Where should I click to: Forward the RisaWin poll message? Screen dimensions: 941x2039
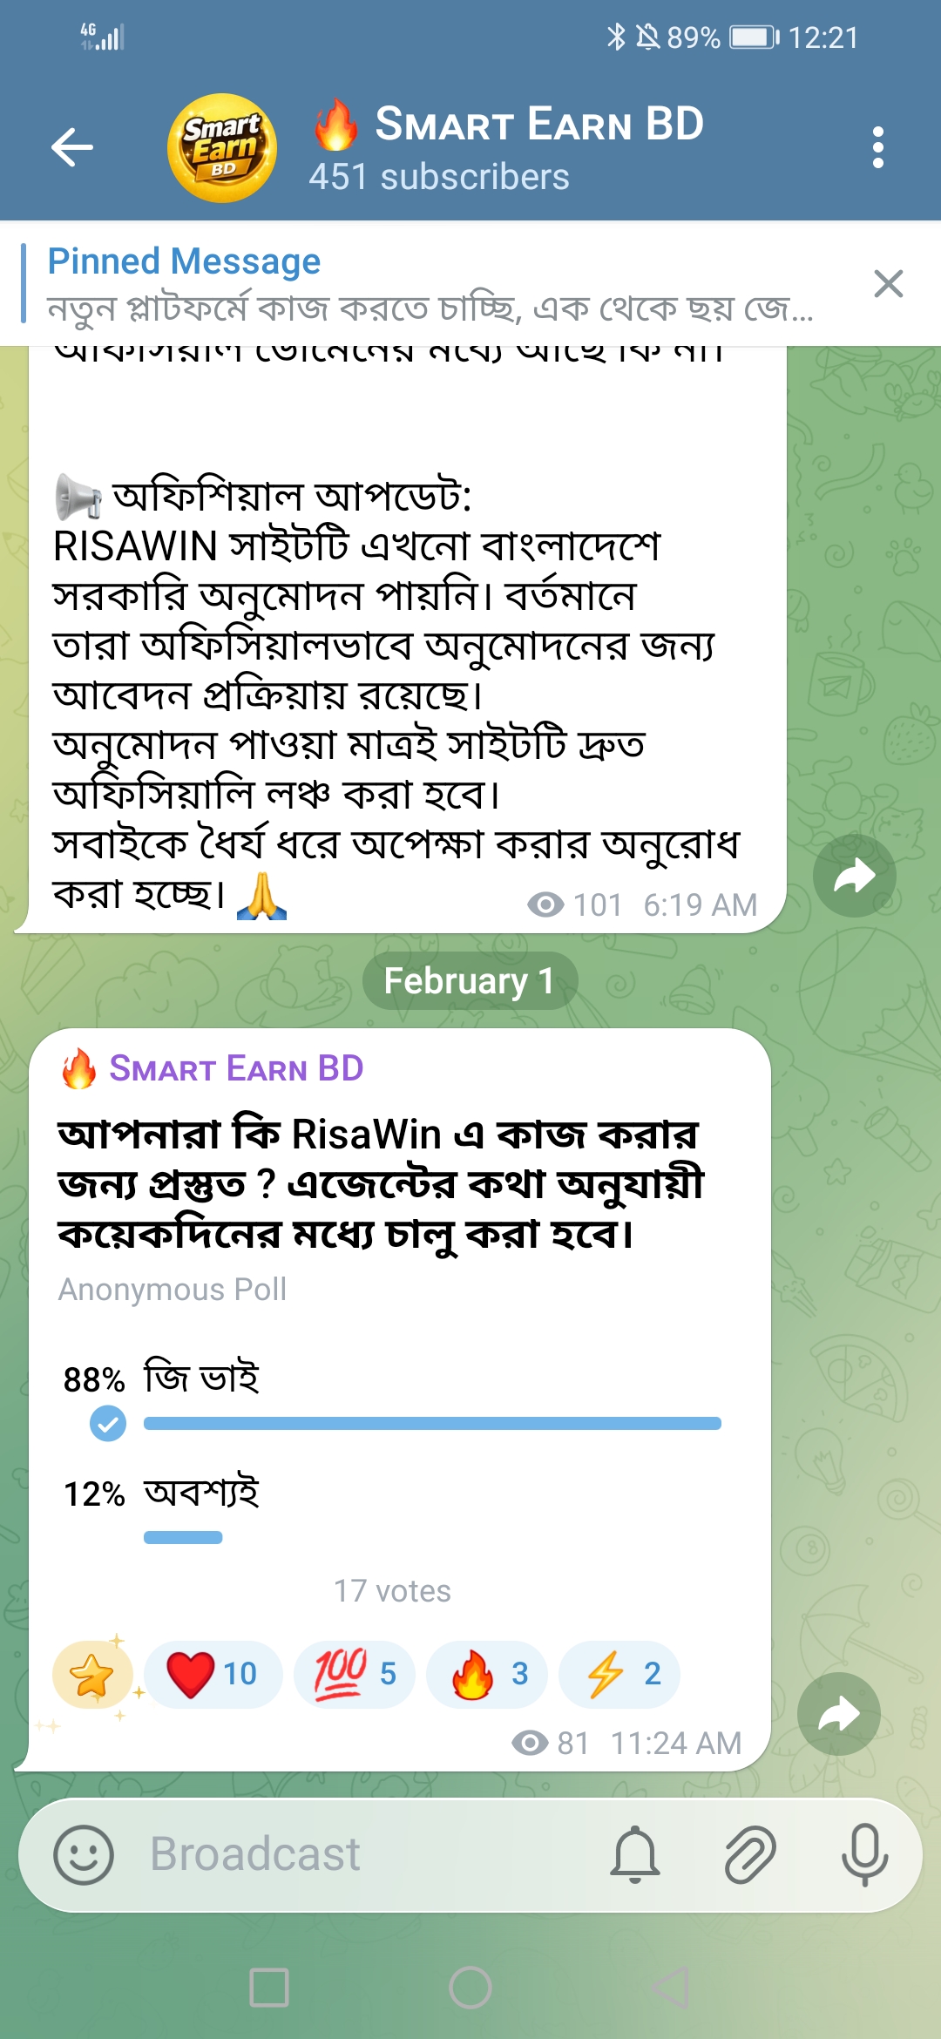[838, 1714]
